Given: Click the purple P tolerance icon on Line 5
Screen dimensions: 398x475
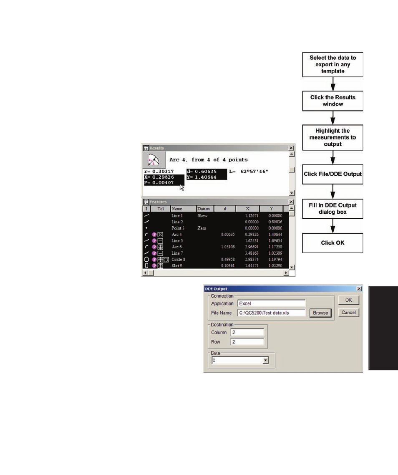Looking at the screenshot, I should click(154, 240).
